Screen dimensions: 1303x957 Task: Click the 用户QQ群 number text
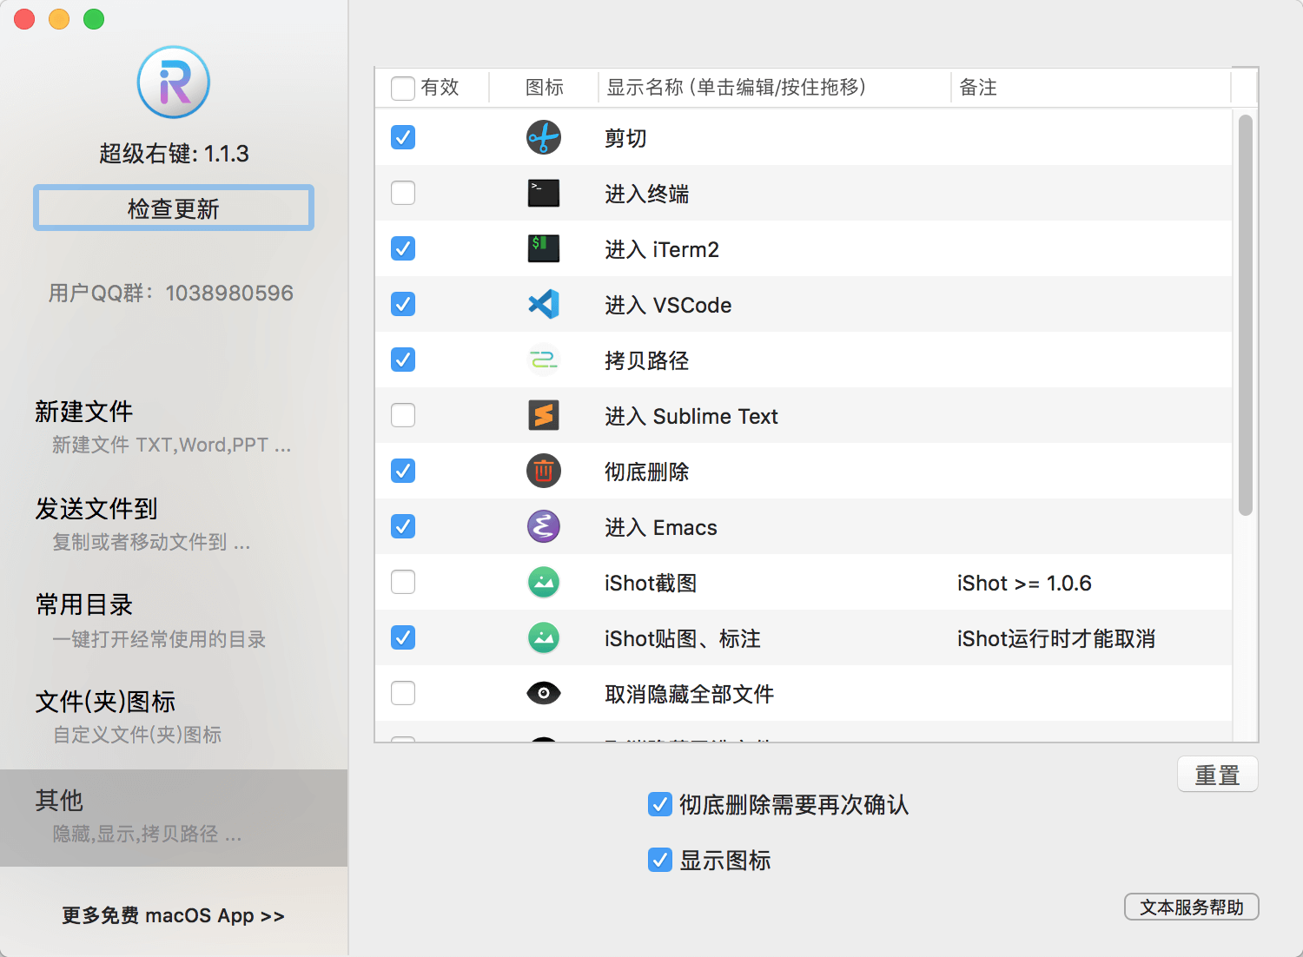pos(171,293)
